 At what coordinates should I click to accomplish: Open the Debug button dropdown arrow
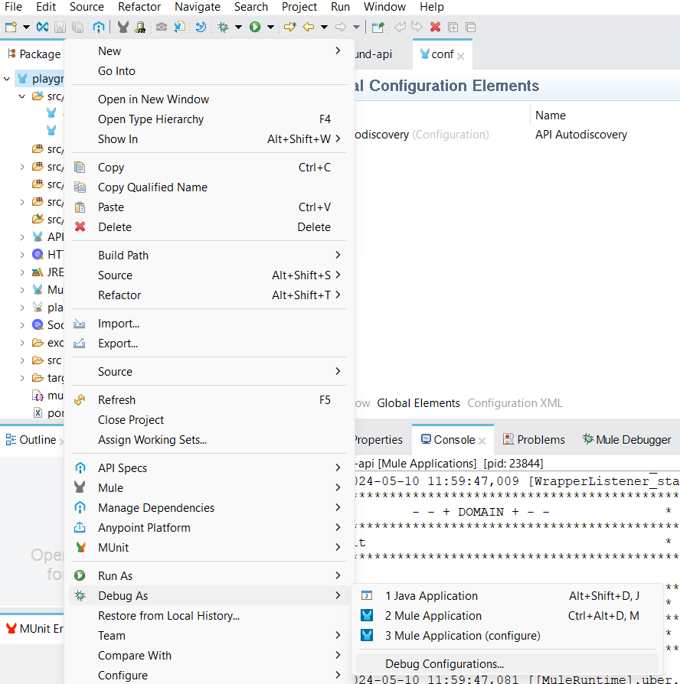coord(238,28)
